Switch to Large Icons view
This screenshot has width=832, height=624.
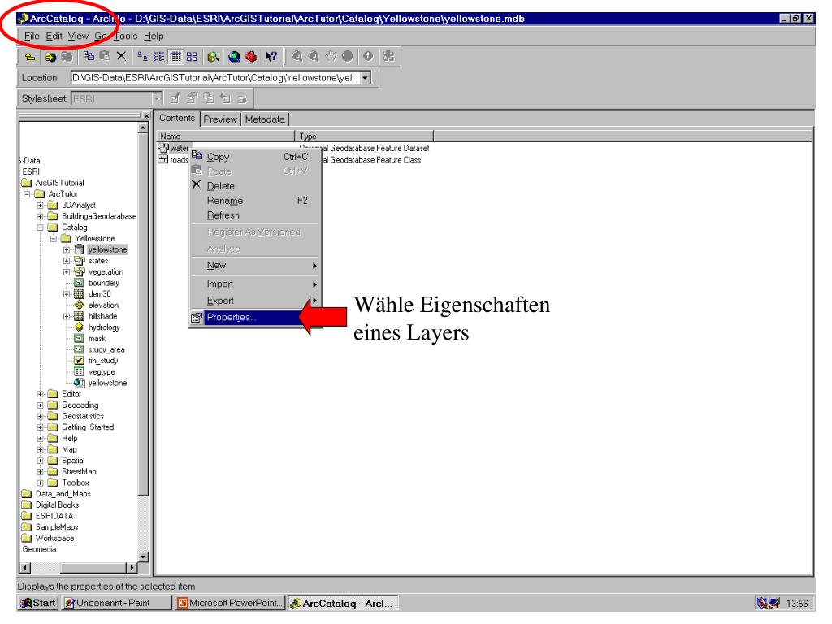click(x=142, y=56)
